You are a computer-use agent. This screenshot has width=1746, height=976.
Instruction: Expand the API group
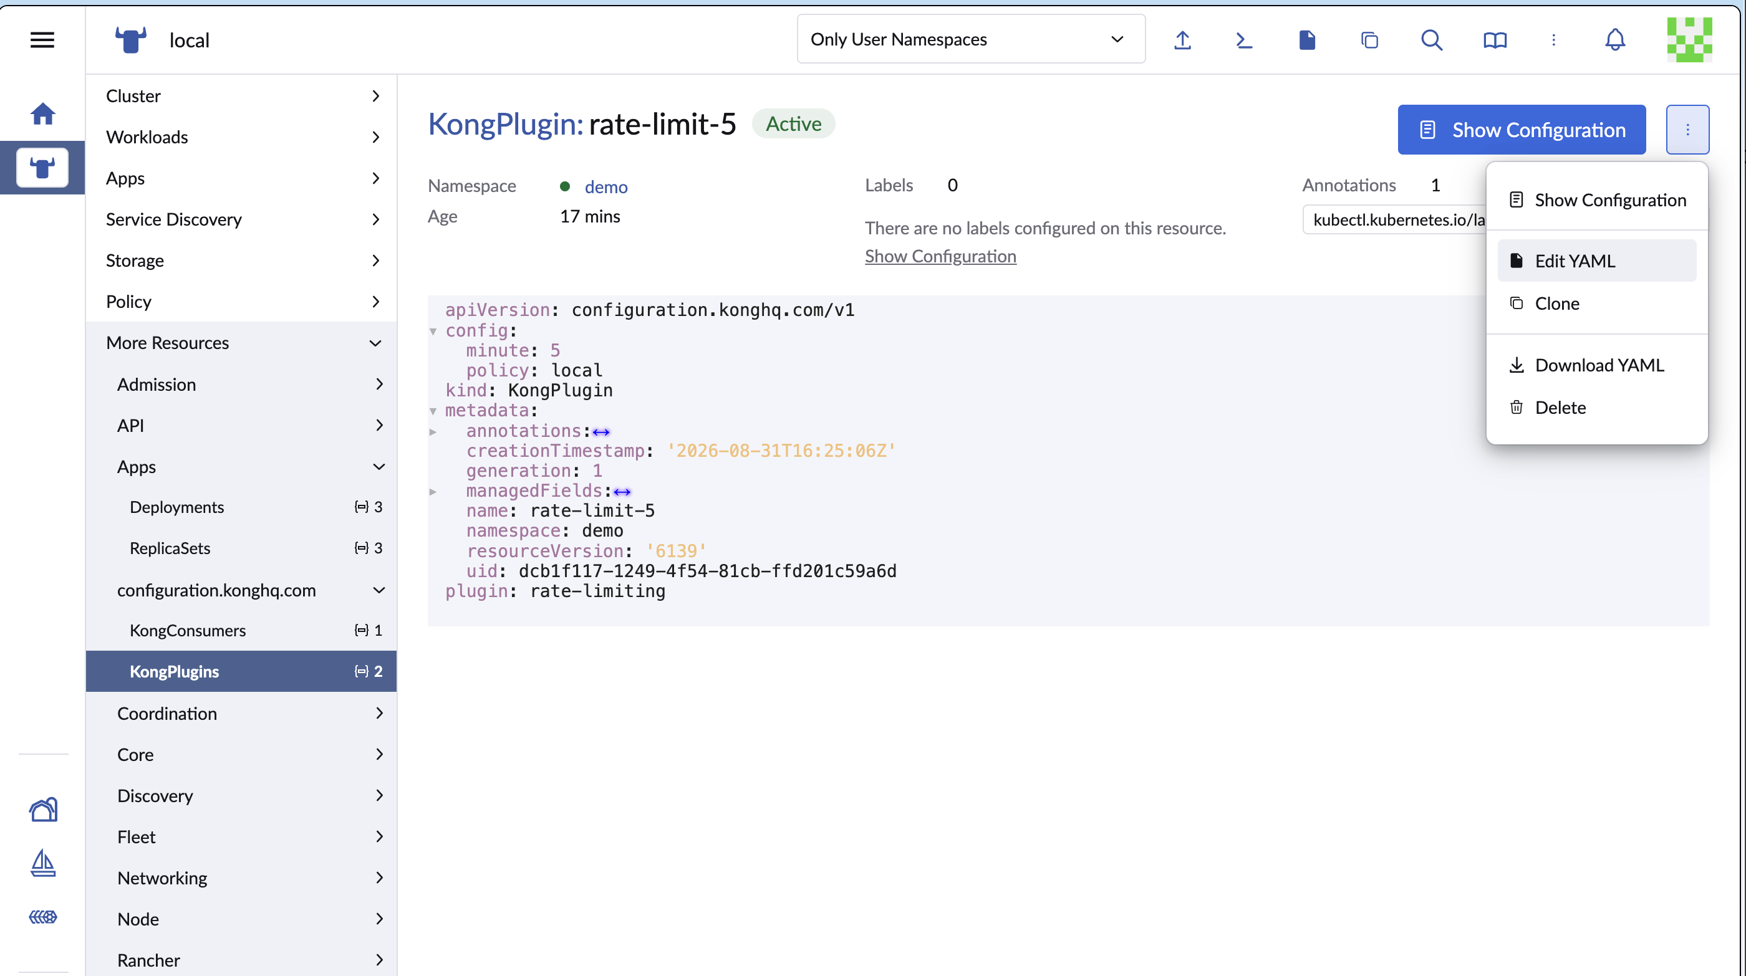241,425
